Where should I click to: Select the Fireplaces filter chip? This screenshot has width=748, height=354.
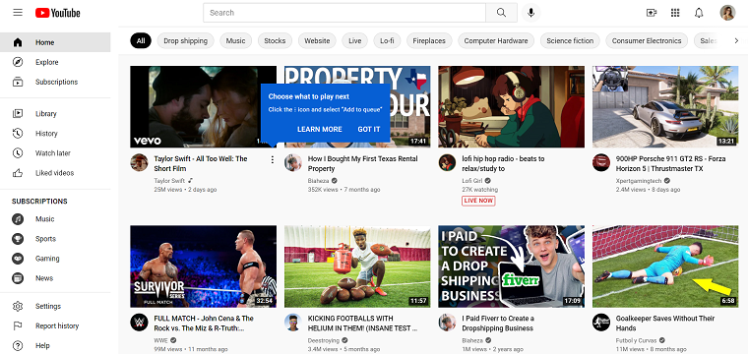click(x=429, y=41)
